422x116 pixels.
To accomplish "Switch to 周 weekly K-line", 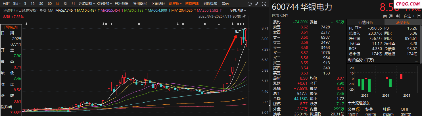I will [66, 4].
